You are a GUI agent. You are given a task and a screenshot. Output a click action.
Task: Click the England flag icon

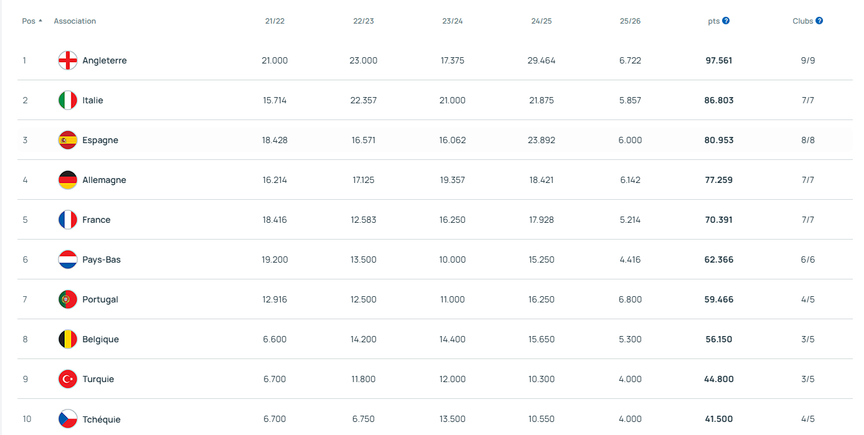68,60
